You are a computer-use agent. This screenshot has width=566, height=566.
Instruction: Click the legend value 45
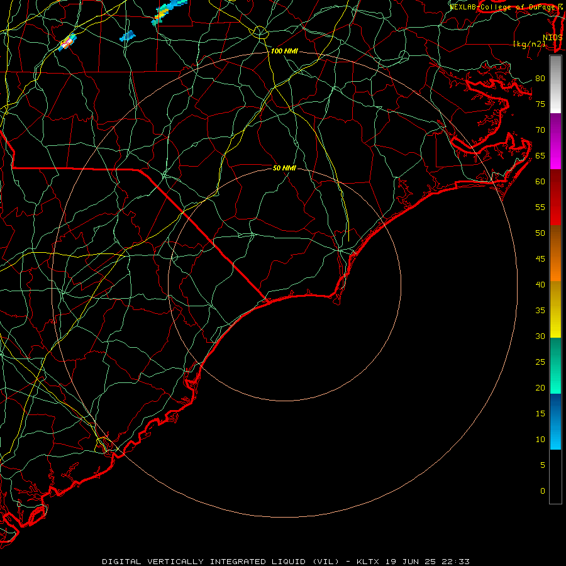coord(540,259)
